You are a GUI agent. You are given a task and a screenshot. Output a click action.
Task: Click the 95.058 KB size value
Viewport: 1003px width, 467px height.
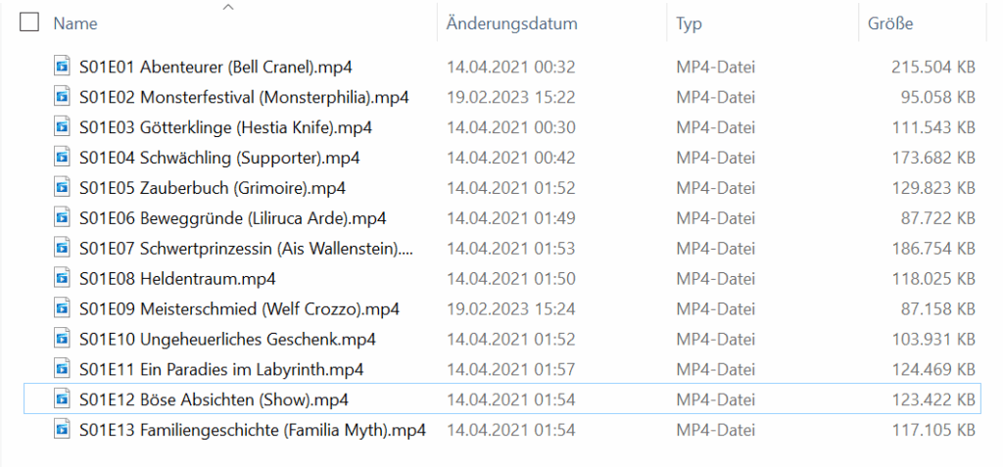point(938,97)
